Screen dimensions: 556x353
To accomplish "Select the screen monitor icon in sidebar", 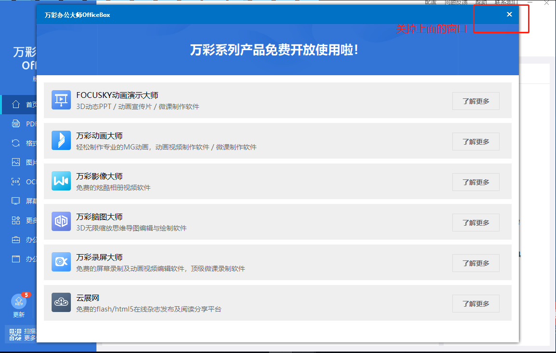I will click(15, 201).
